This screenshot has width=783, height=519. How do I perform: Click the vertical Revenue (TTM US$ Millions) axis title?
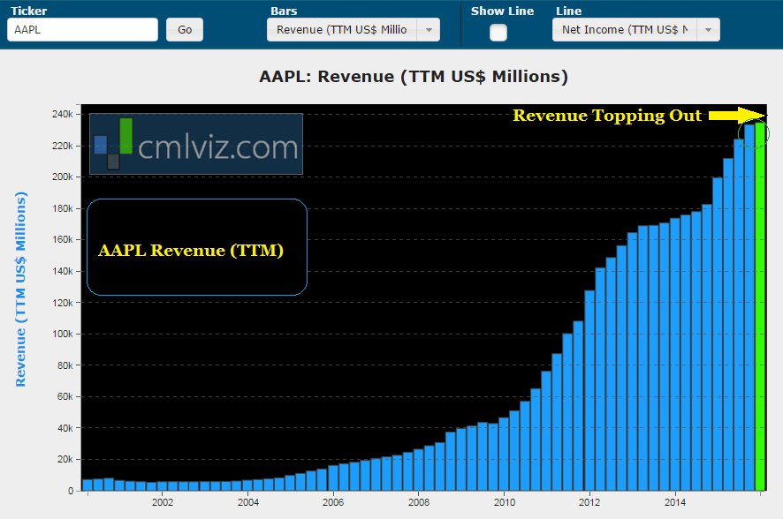pyautogui.click(x=20, y=290)
